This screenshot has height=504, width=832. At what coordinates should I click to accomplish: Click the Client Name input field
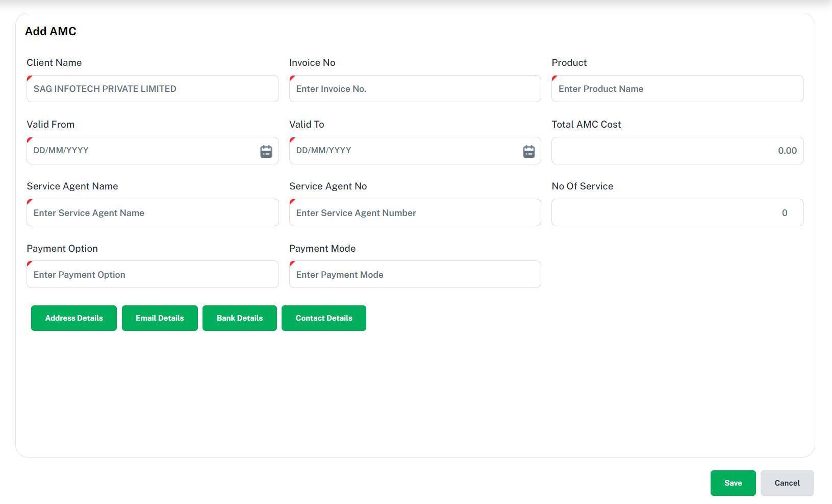(153, 89)
